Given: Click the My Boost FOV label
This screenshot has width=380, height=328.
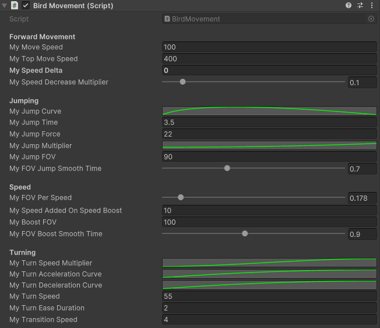Looking at the screenshot, I should coord(33,222).
